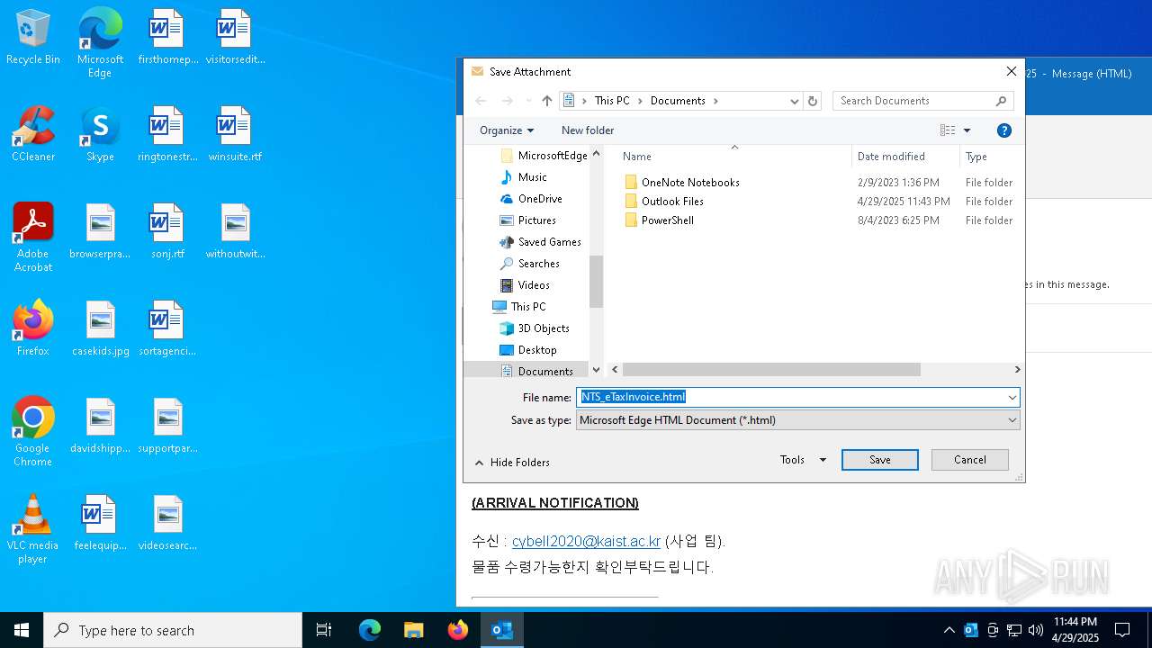Image resolution: width=1152 pixels, height=648 pixels.
Task: Select the VLC media player desktop icon
Action: [33, 529]
